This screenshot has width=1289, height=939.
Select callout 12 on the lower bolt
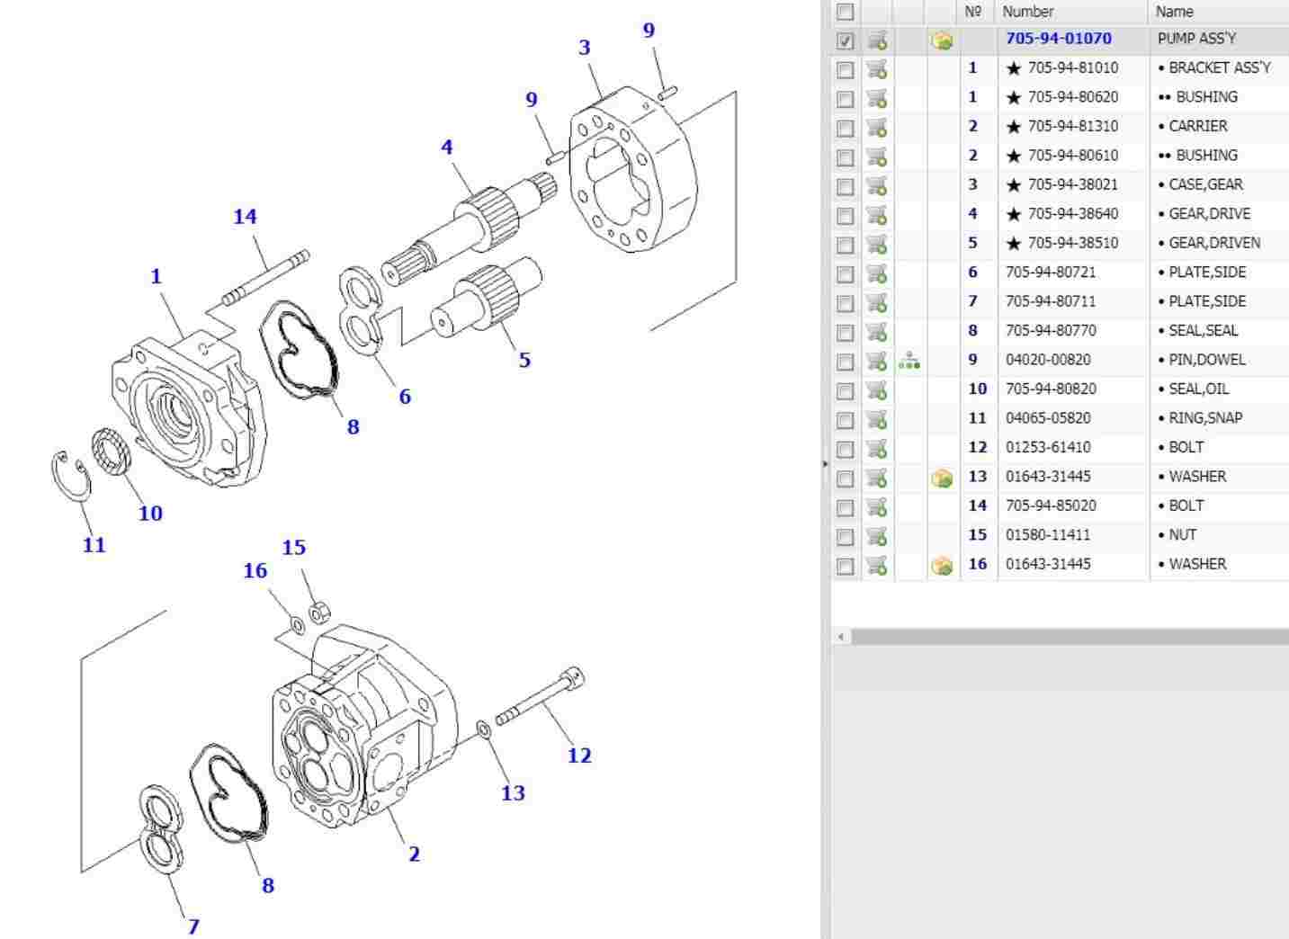(579, 756)
